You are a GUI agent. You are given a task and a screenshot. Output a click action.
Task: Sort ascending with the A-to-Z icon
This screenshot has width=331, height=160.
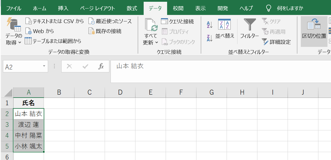[x=209, y=25]
